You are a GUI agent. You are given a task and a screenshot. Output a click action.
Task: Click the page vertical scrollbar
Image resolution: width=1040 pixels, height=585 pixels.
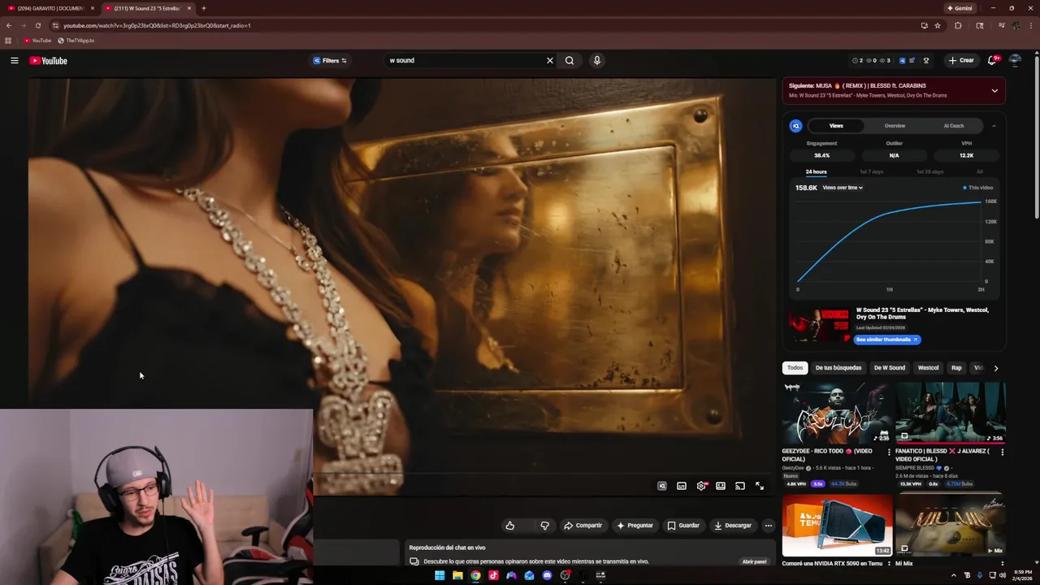pyautogui.click(x=1036, y=138)
